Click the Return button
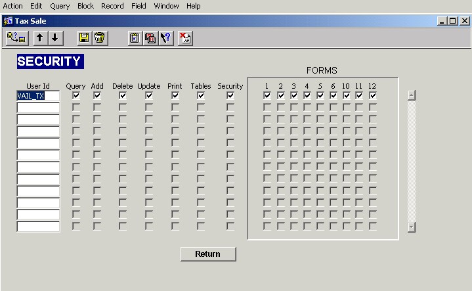The image size is (472, 291). pos(208,254)
